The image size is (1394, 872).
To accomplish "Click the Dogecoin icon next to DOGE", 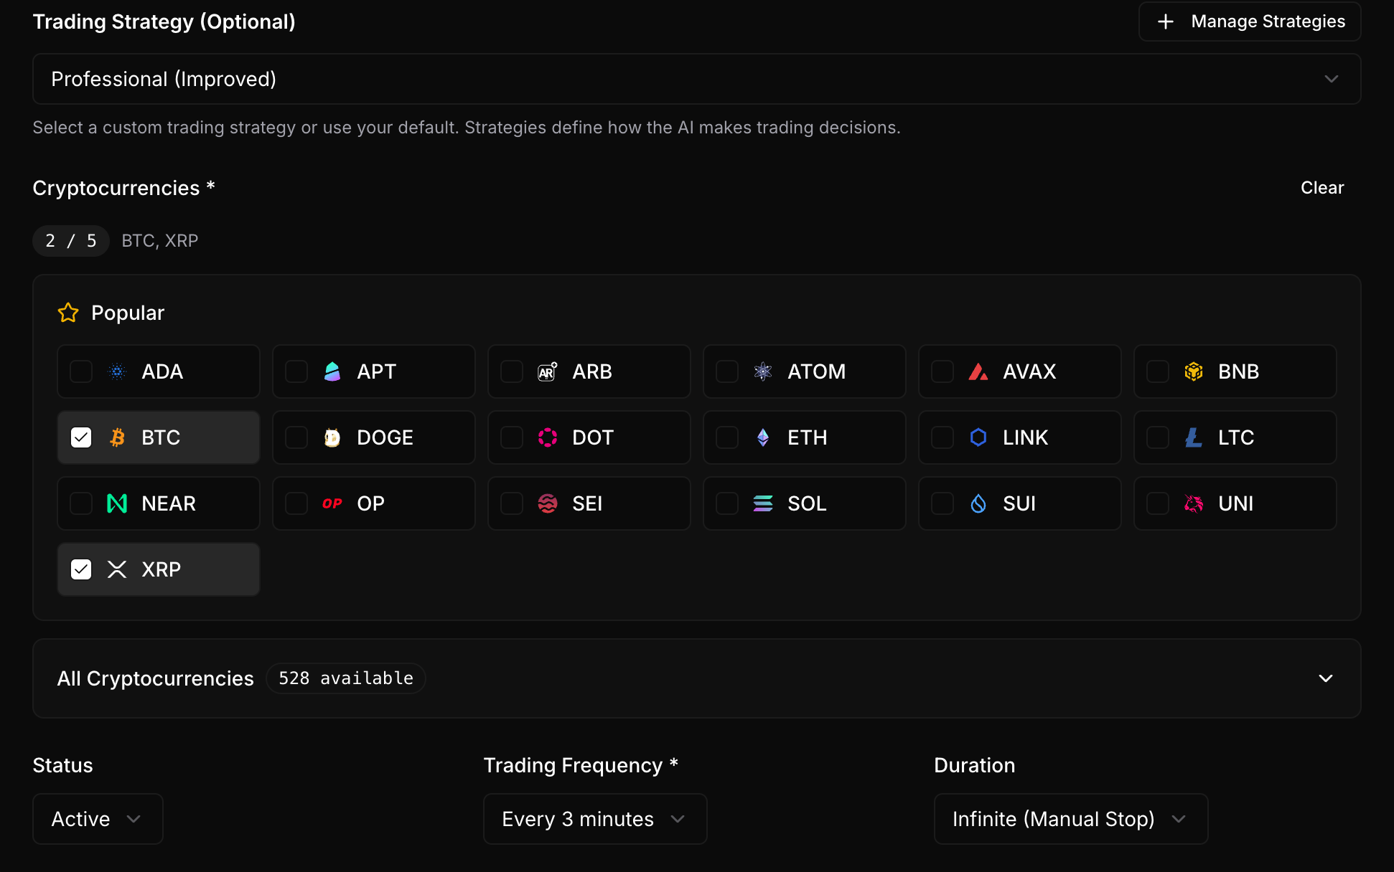I will [x=332, y=437].
